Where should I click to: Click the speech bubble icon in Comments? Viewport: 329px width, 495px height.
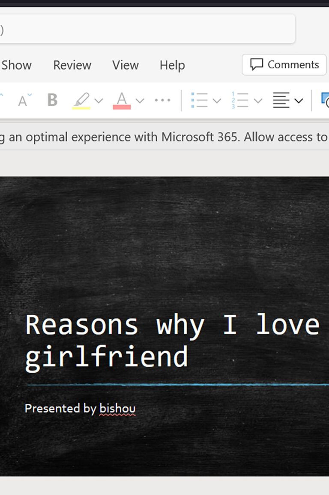tap(257, 65)
